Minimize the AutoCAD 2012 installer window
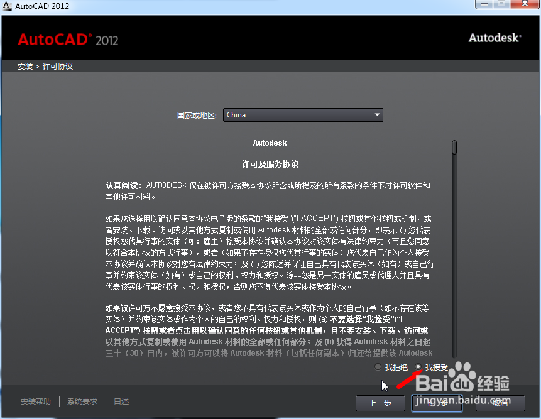The height and width of the screenshot is (419, 541). [x=484, y=4]
